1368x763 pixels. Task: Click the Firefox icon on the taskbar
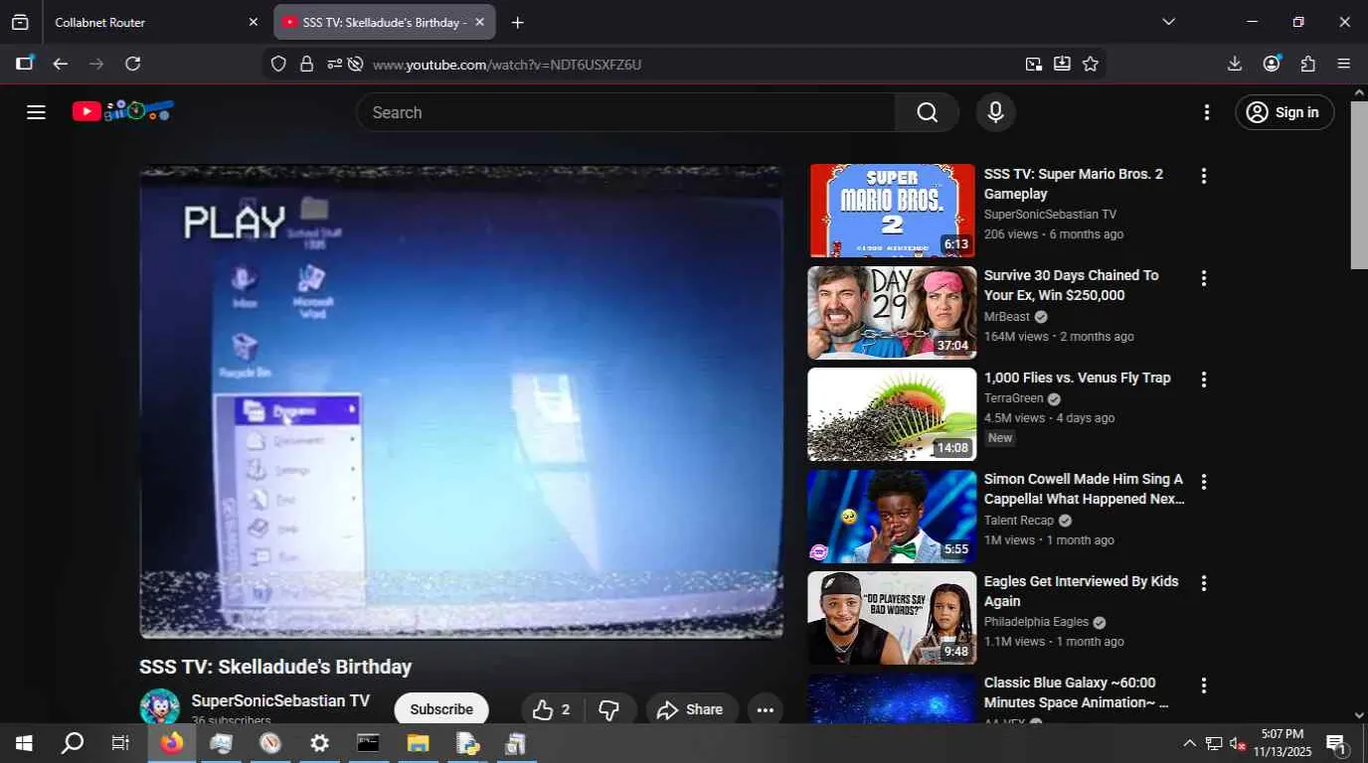[172, 743]
